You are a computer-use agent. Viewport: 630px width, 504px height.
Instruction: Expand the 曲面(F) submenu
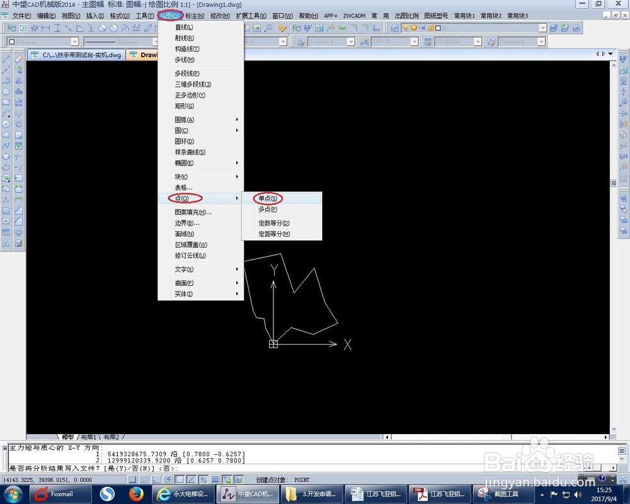[201, 283]
